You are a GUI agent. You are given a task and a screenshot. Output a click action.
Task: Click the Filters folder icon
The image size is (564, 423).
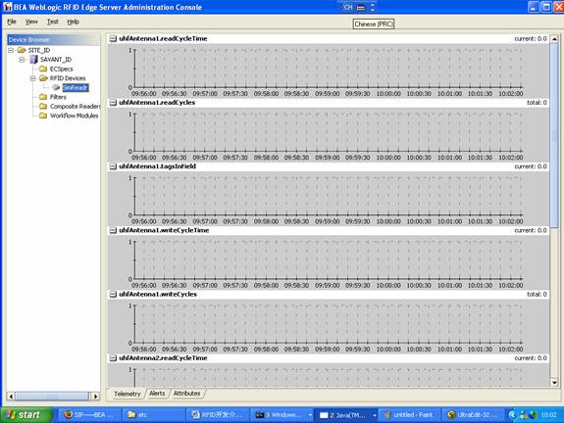click(43, 97)
